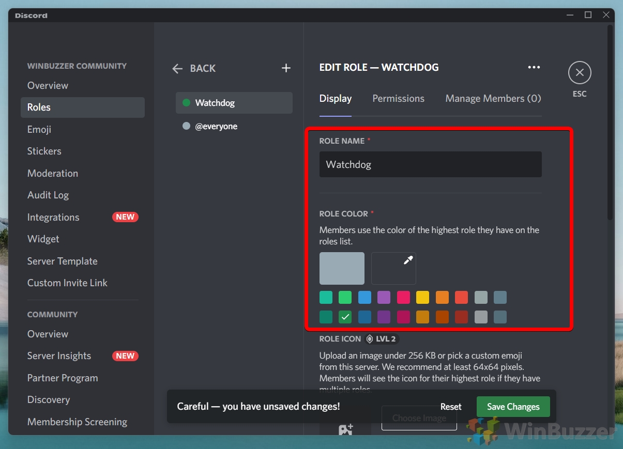Image resolution: width=623 pixels, height=449 pixels.
Task: Select the @everyone role in list
Action: click(x=234, y=126)
